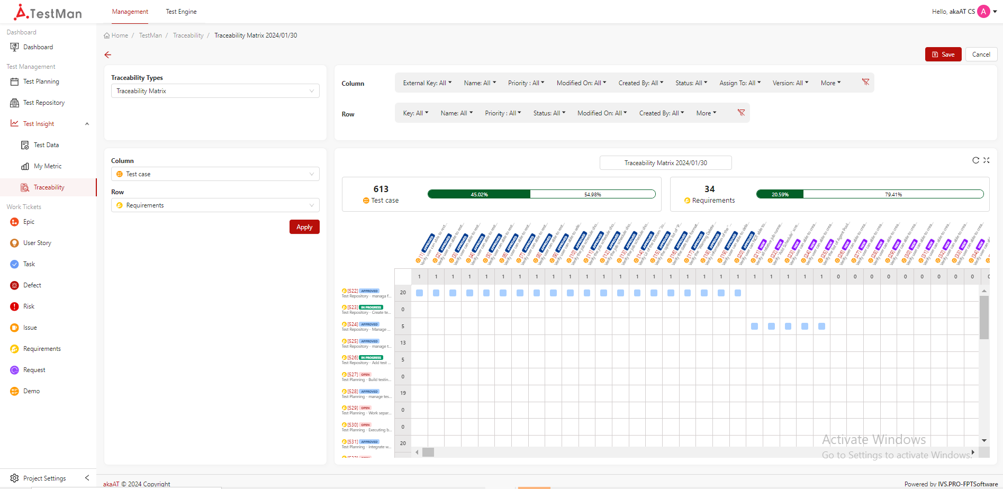The width and height of the screenshot is (1003, 489).
Task: Open Traceability Types dropdown
Action: click(215, 91)
